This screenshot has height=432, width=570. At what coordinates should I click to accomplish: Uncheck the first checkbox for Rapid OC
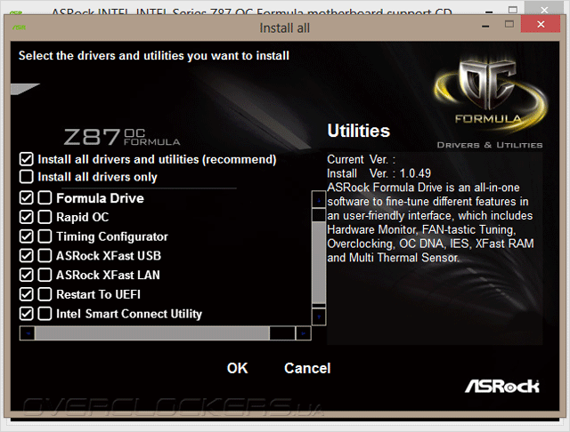[27, 217]
